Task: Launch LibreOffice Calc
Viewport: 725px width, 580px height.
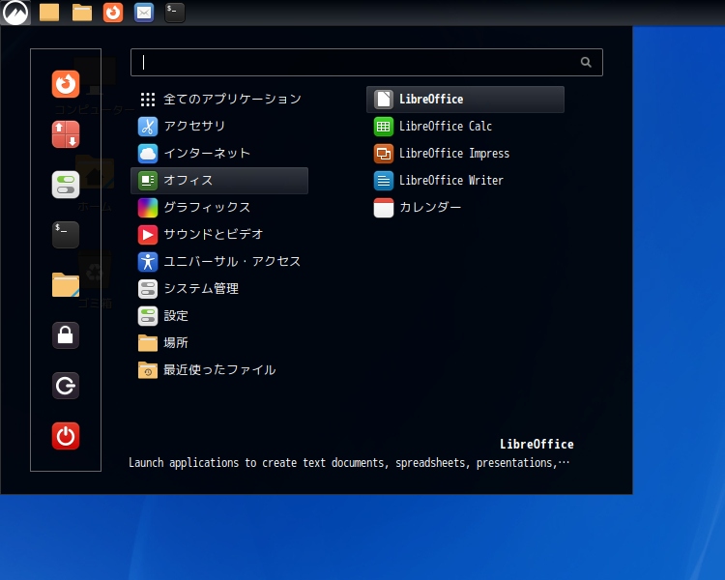Action: tap(465, 127)
